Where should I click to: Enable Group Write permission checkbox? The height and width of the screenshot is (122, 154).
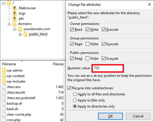(87, 44)
